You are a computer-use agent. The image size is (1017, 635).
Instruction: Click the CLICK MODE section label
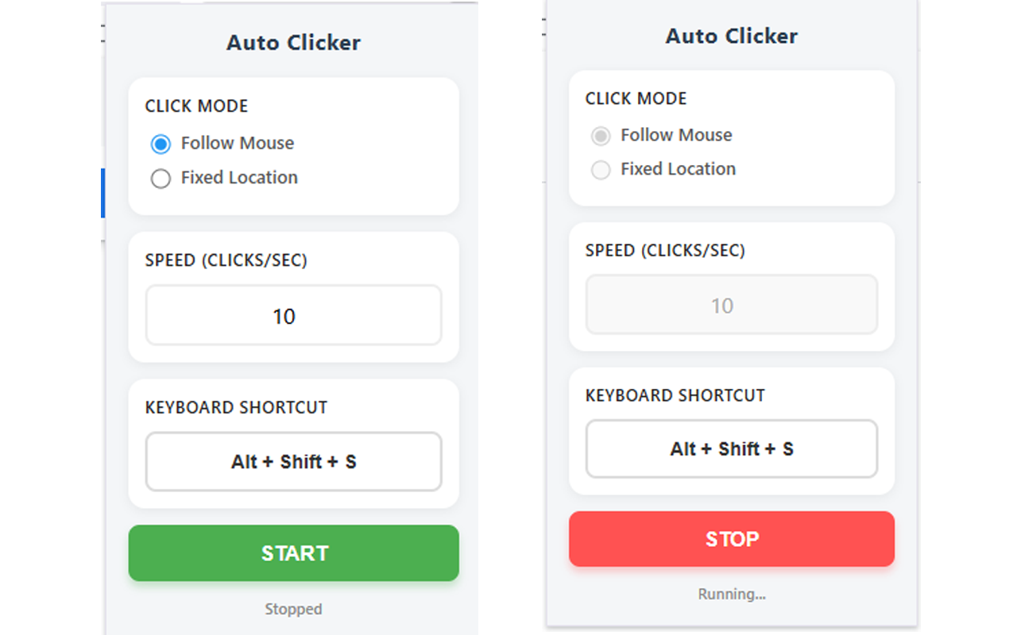coord(195,106)
